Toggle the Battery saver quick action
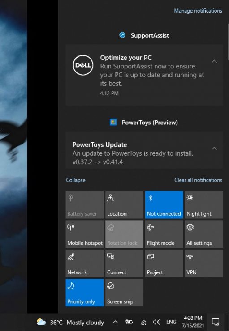229x331 pixels. (85, 204)
